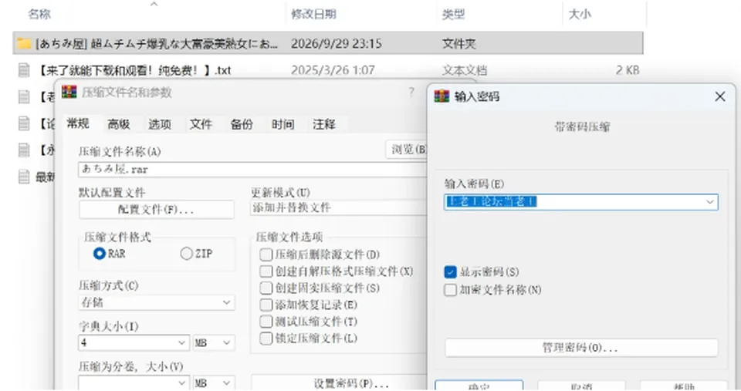Click the date 2025/3/26 1:07
741x391 pixels.
coord(333,70)
